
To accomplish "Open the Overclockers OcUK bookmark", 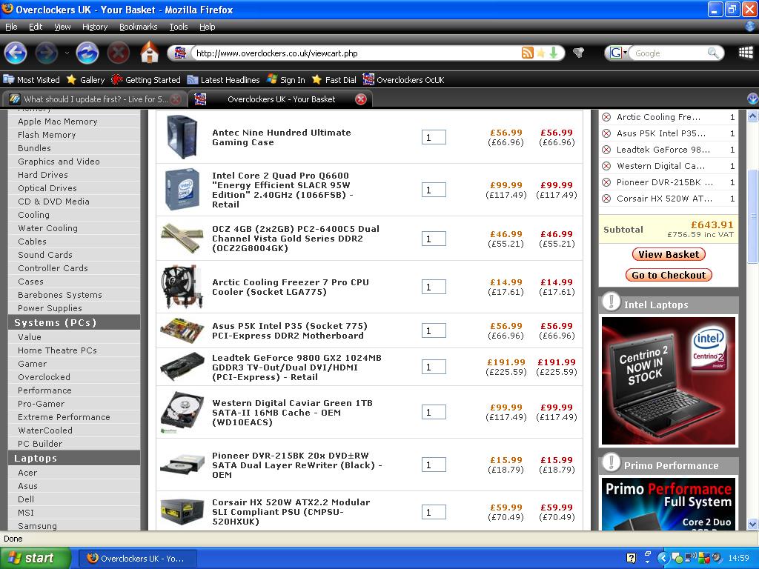I will [x=404, y=80].
